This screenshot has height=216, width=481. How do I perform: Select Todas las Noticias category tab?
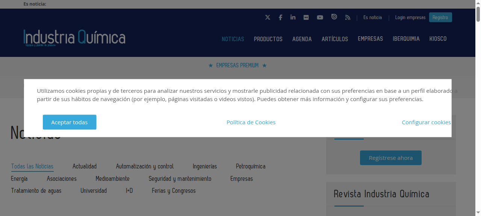32,166
